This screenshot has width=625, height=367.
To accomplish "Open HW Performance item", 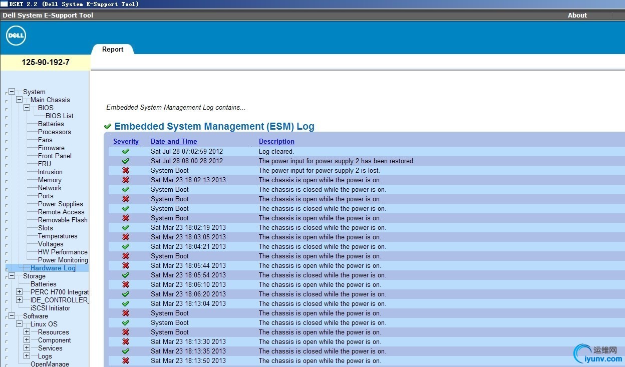I will click(63, 252).
